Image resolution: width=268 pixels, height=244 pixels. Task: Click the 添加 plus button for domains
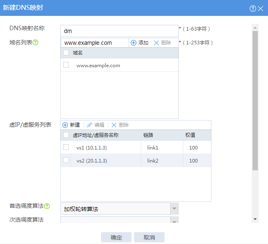(139, 43)
